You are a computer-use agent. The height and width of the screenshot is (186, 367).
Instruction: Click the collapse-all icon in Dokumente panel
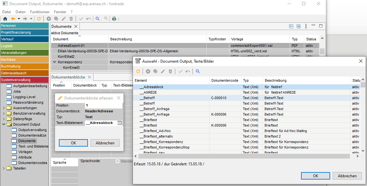click(291, 26)
